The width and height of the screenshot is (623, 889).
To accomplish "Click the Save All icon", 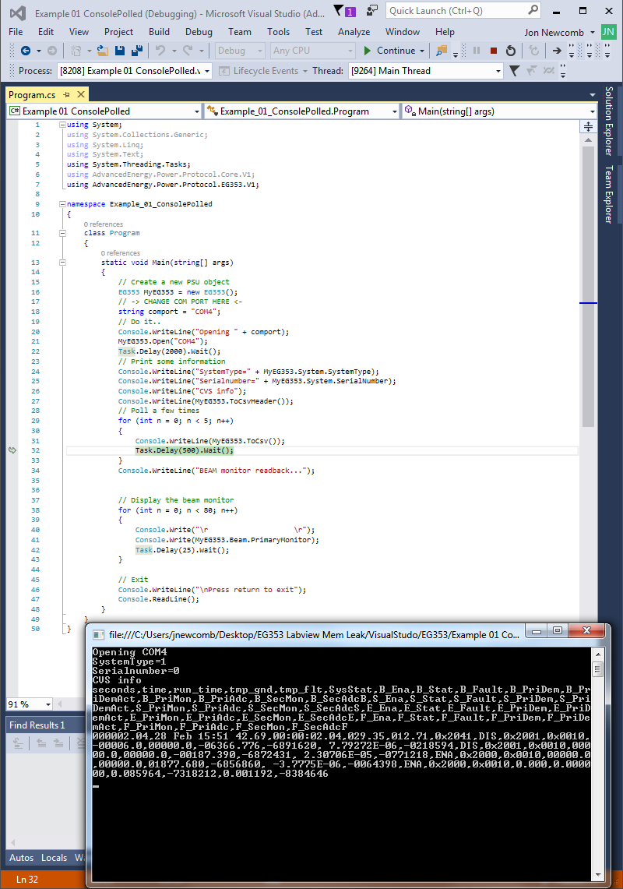I will pyautogui.click(x=136, y=51).
